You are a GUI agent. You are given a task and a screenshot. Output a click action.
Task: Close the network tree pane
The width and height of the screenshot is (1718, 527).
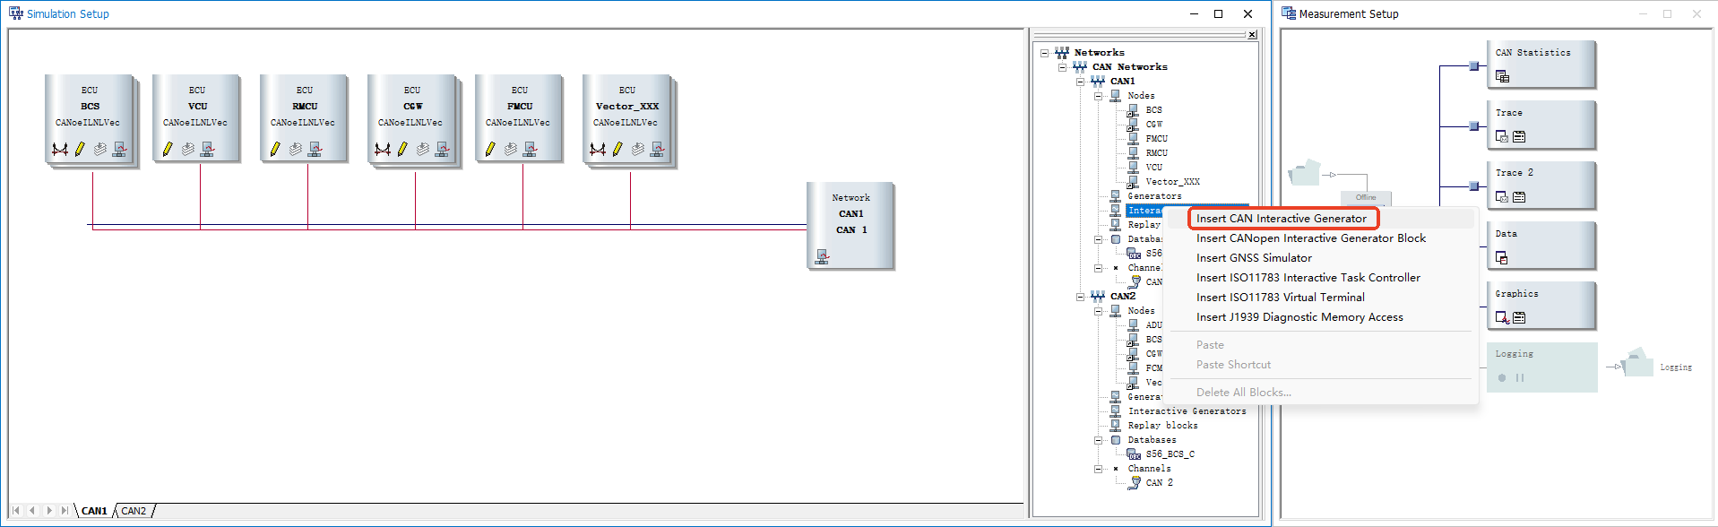point(1252,35)
